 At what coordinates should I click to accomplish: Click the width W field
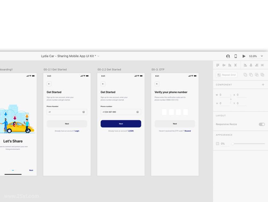click(x=224, y=95)
